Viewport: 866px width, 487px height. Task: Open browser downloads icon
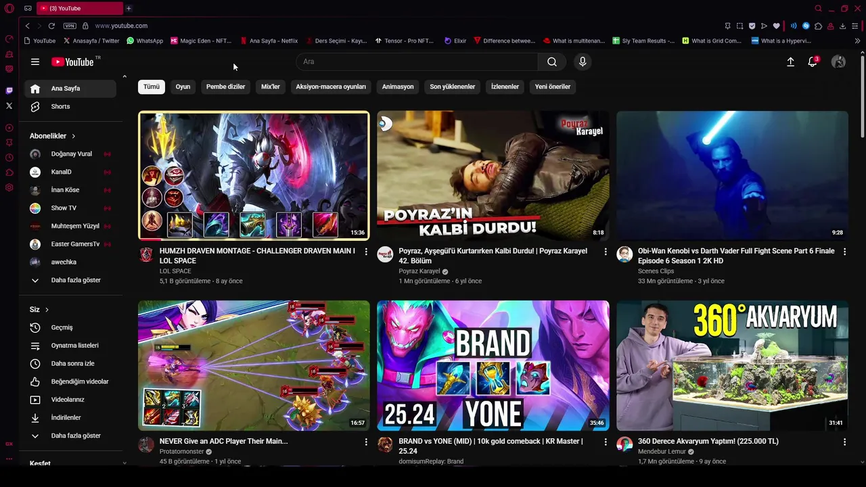pyautogui.click(x=842, y=26)
